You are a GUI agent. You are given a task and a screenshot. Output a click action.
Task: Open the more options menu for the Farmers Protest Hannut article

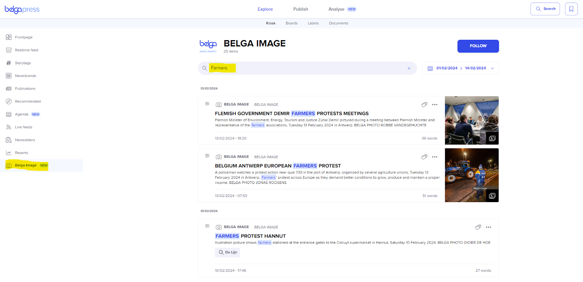(x=489, y=227)
